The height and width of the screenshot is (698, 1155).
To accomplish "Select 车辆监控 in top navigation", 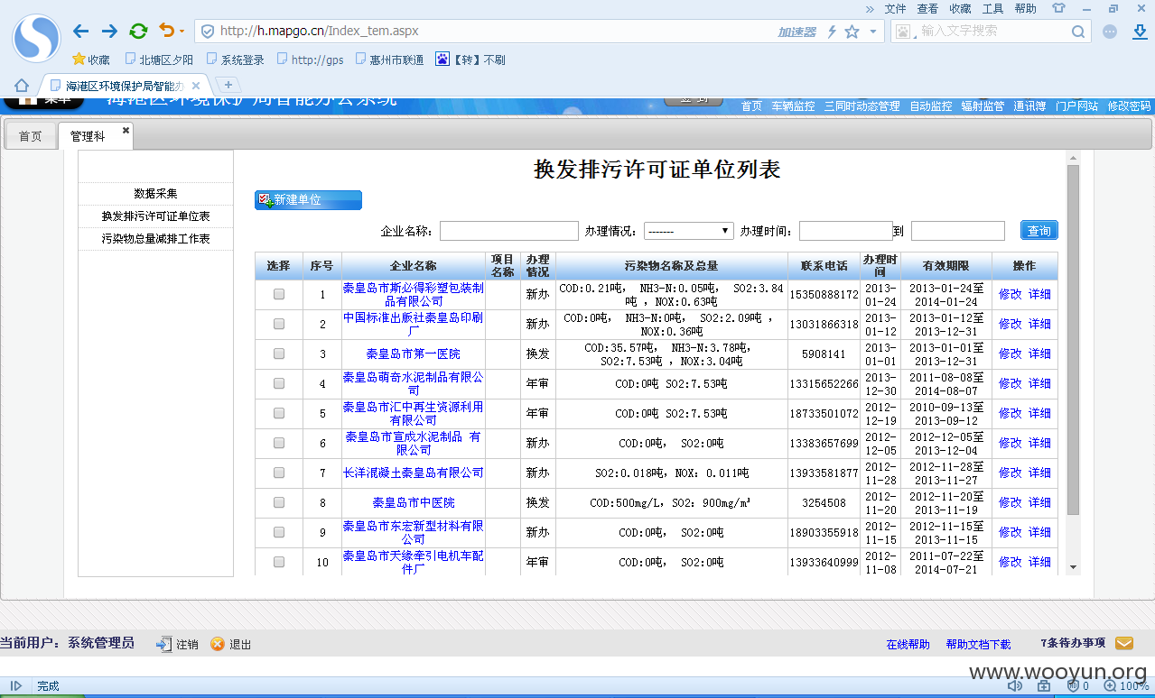I will coord(793,106).
